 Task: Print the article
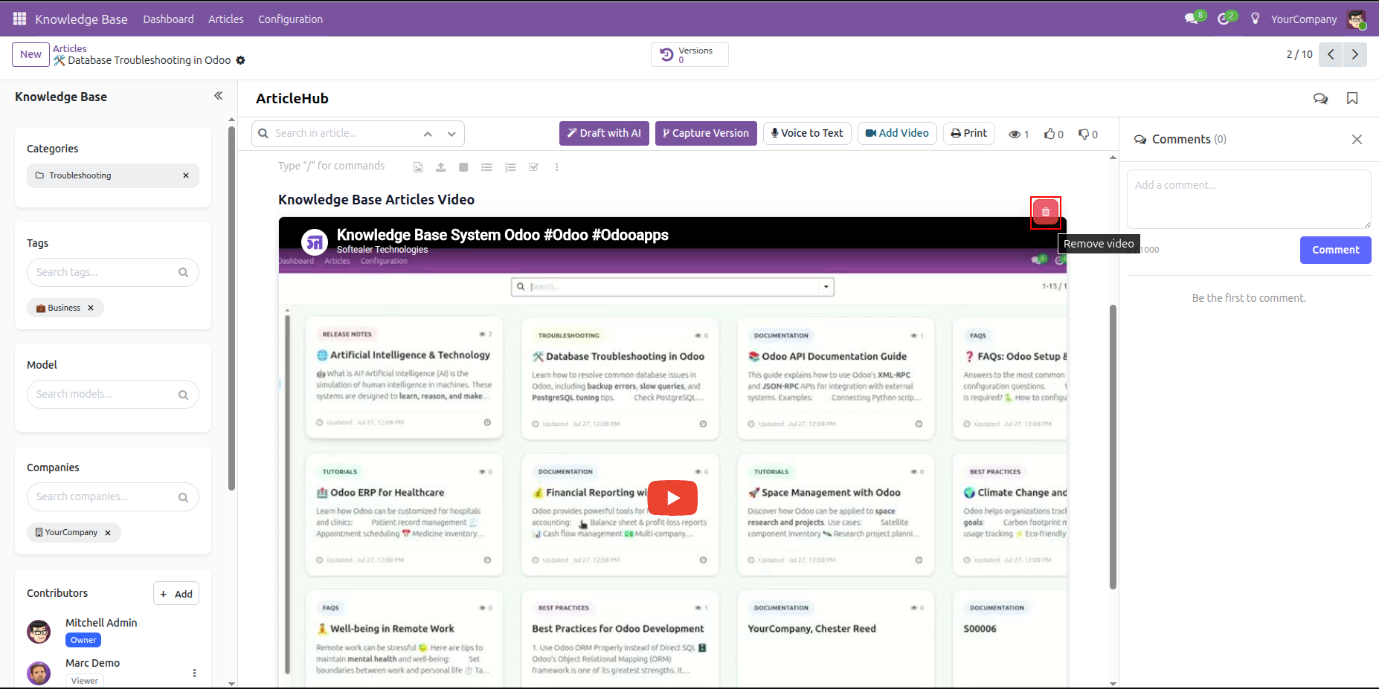tap(969, 133)
